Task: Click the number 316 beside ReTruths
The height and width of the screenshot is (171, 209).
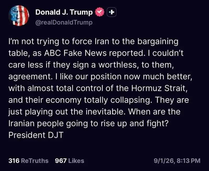Action: (14, 161)
